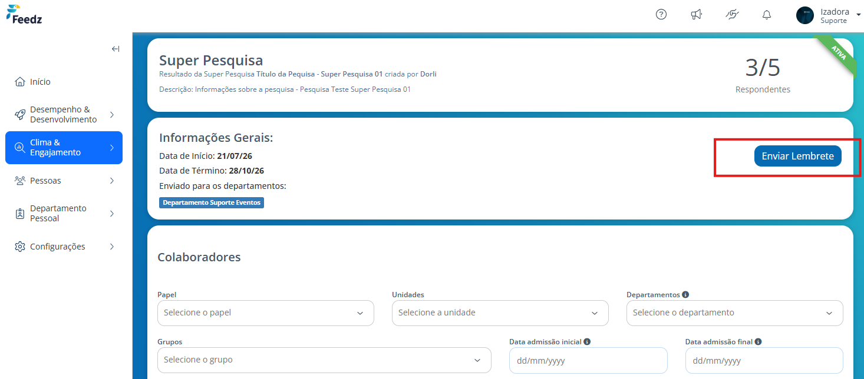Open the Papel dropdown
Screen dimensions: 864x379
pyautogui.click(x=266, y=313)
